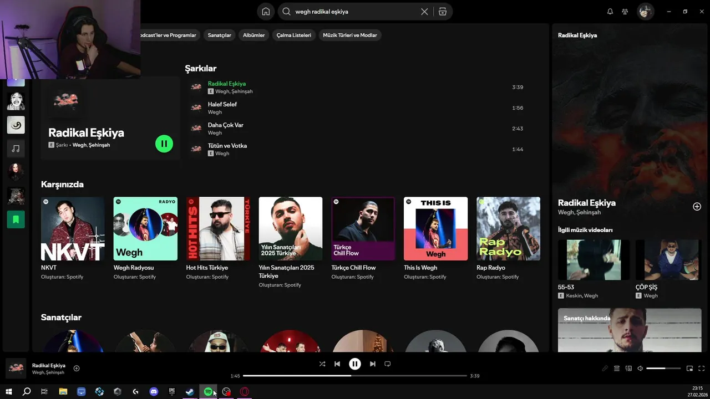
Task: Open the 55-53 music video
Action: click(x=594, y=269)
